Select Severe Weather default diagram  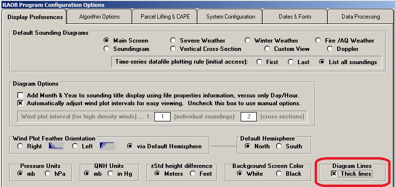173,41
